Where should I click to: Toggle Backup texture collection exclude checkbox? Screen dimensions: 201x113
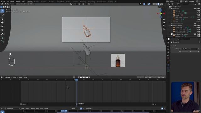(195, 26)
